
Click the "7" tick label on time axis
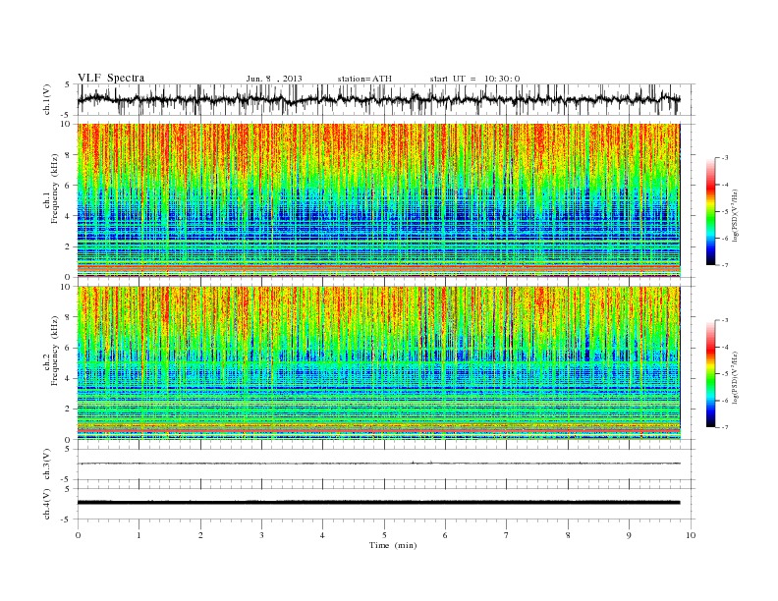point(507,535)
